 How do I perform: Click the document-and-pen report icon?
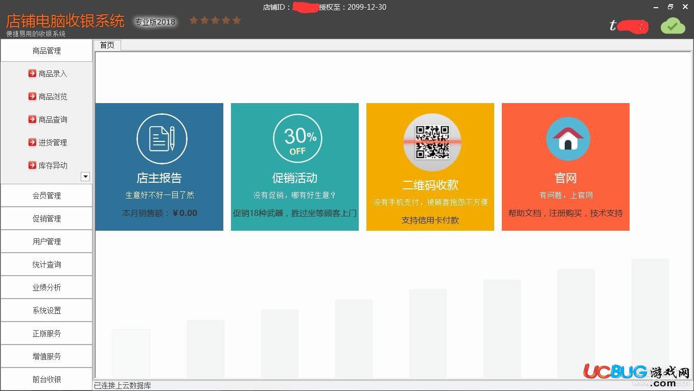[x=162, y=139]
